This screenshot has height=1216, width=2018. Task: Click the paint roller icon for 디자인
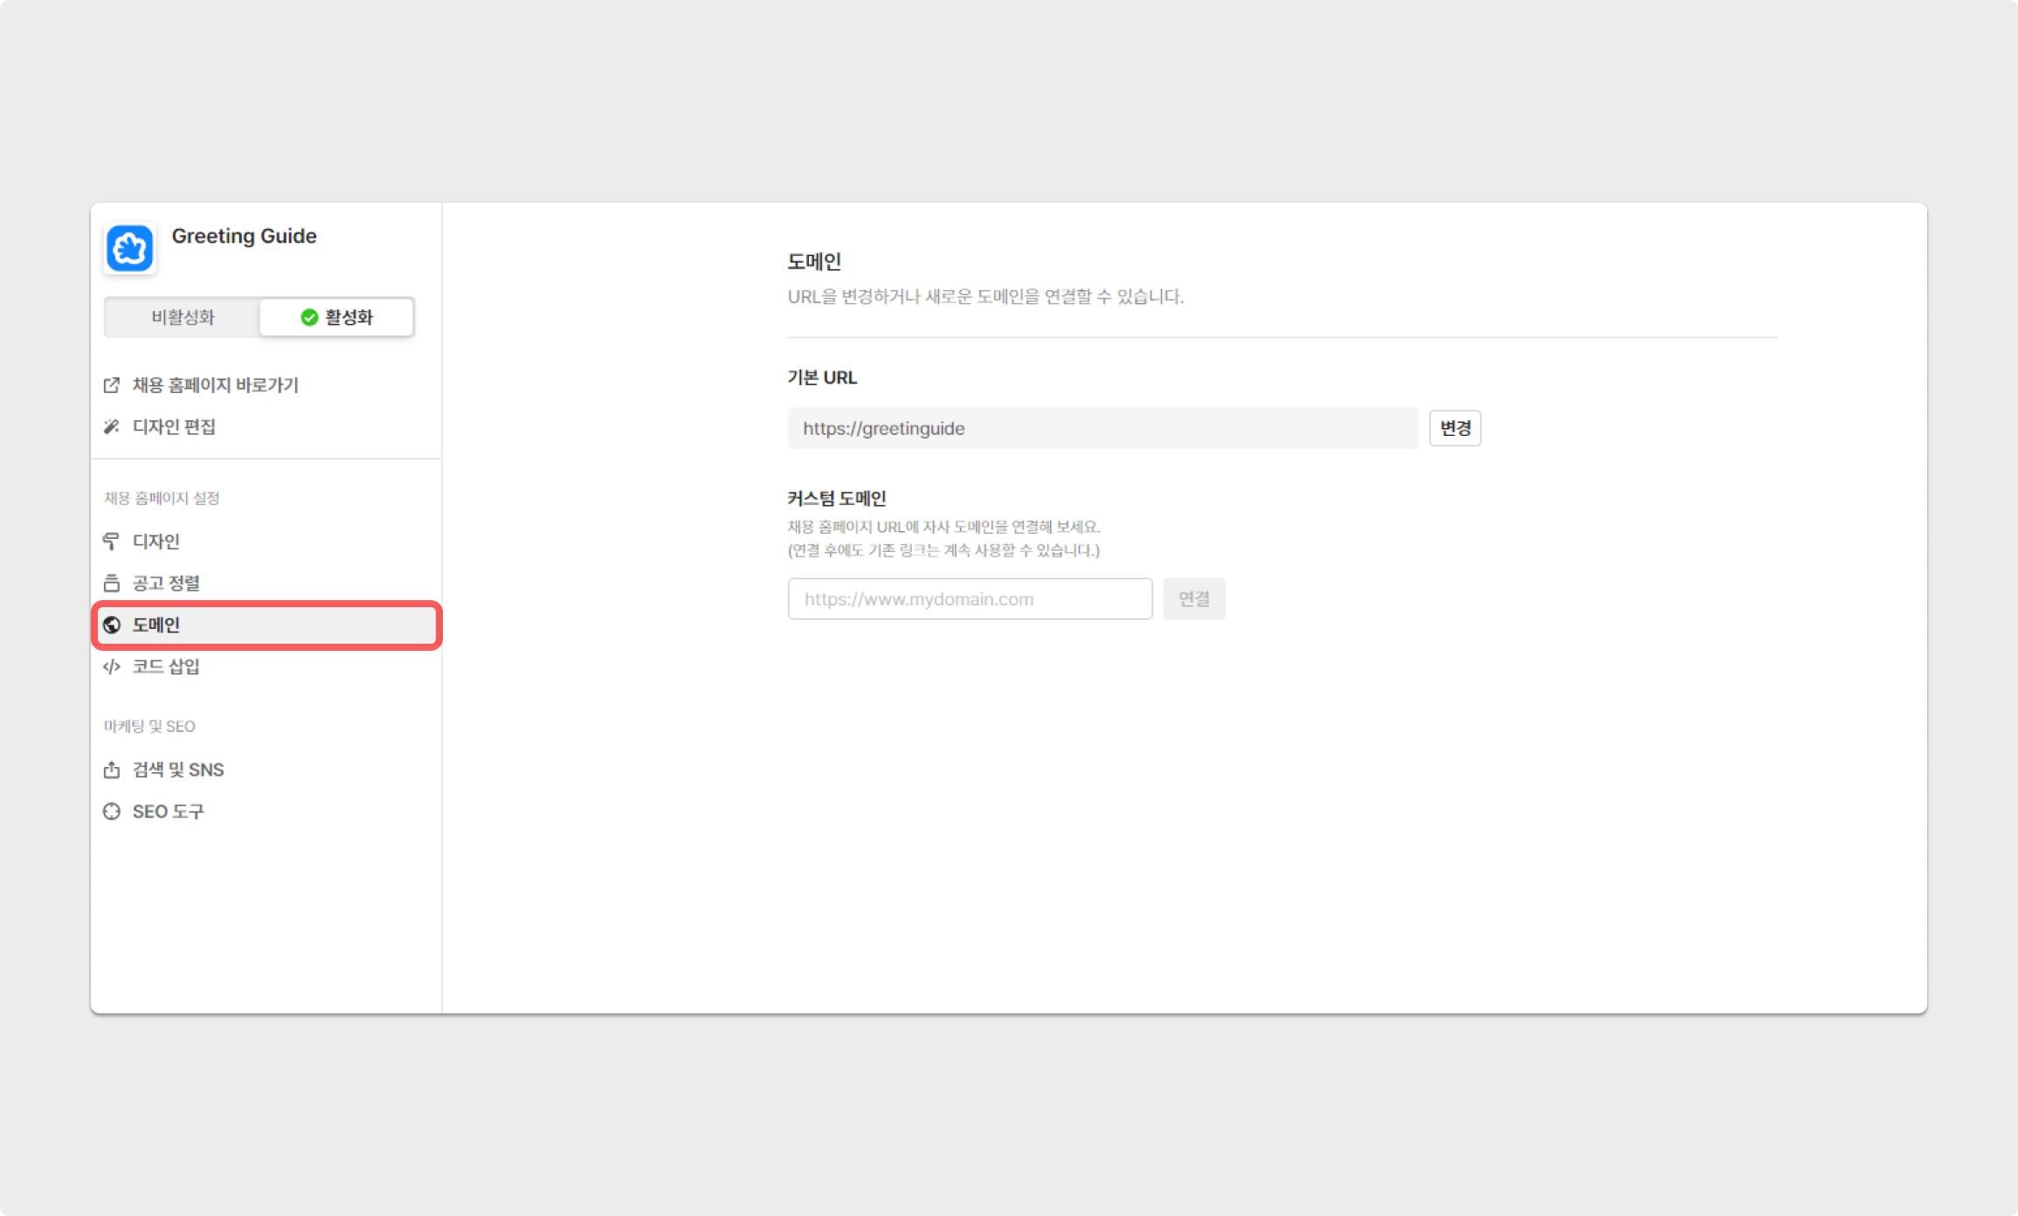coord(112,542)
